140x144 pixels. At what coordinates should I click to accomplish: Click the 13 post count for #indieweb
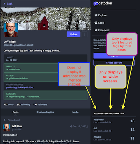(132, 121)
